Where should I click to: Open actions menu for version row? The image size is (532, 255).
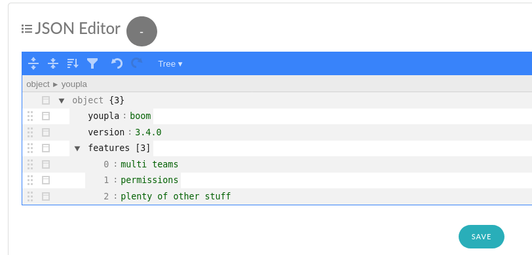tap(46, 132)
